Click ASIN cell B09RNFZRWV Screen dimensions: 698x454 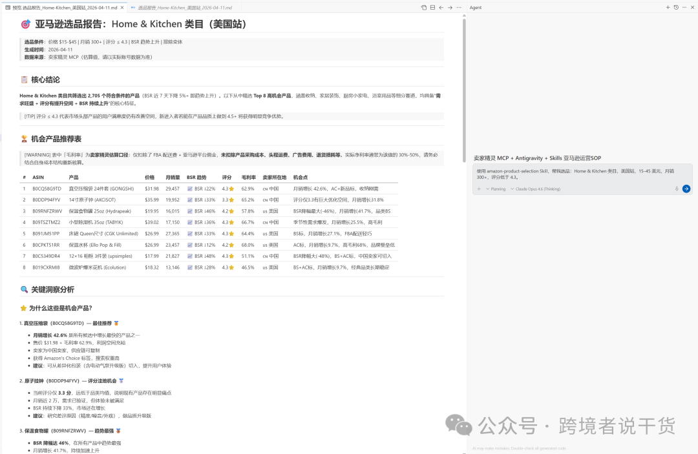click(x=47, y=211)
